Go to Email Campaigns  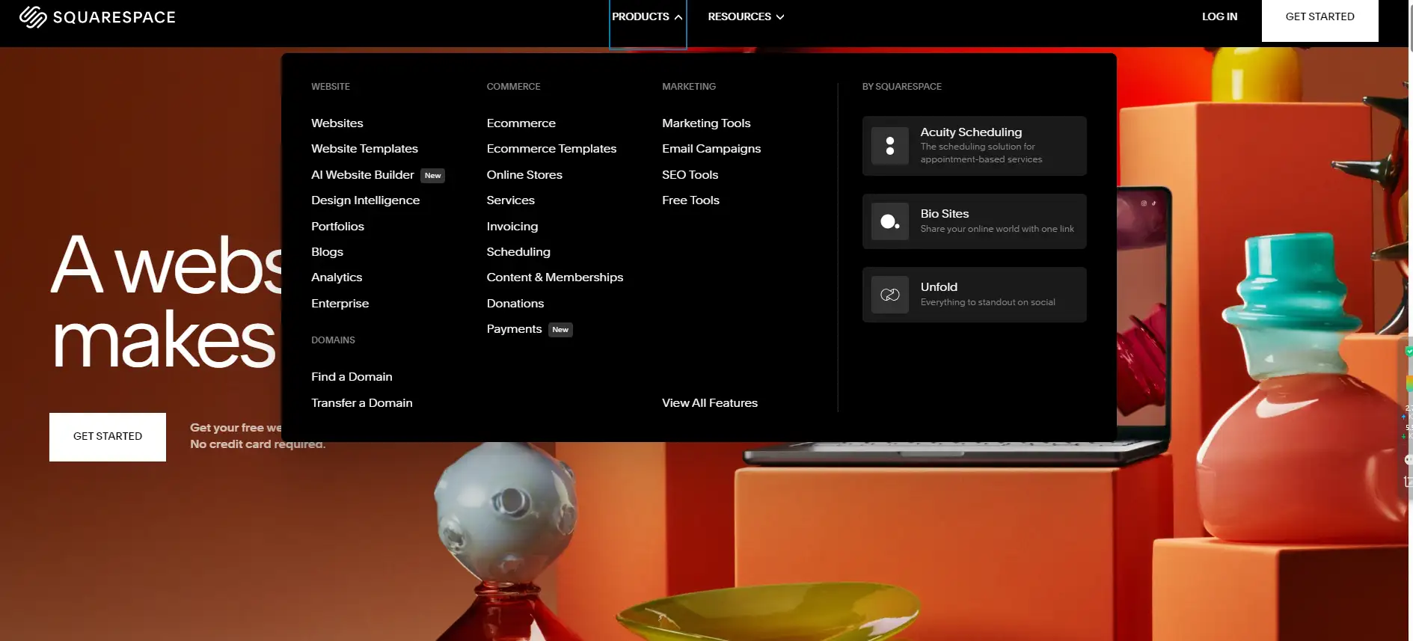click(x=711, y=149)
